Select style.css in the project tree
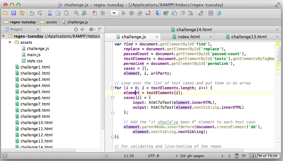This screenshot has width=283, height=161. [32, 61]
